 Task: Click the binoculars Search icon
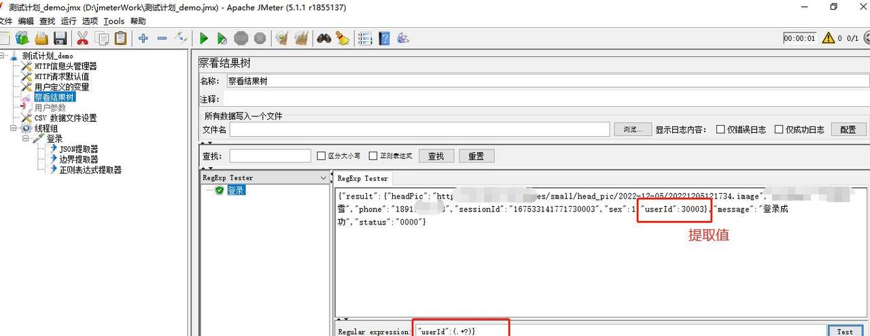click(x=324, y=39)
